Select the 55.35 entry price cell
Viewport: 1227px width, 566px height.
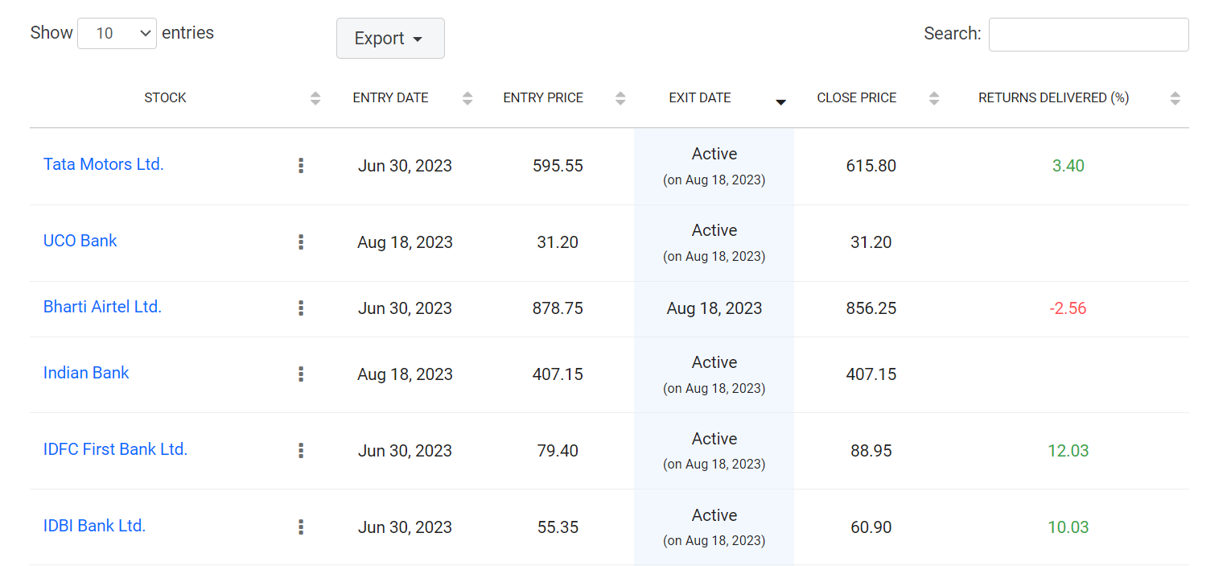point(558,527)
